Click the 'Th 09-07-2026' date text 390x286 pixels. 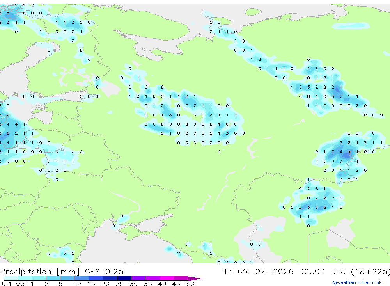point(258,271)
